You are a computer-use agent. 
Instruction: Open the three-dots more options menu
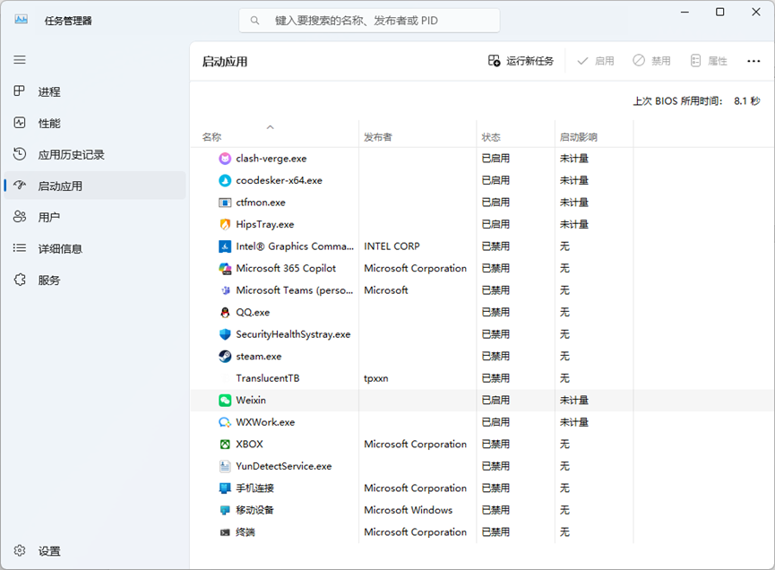pos(753,61)
